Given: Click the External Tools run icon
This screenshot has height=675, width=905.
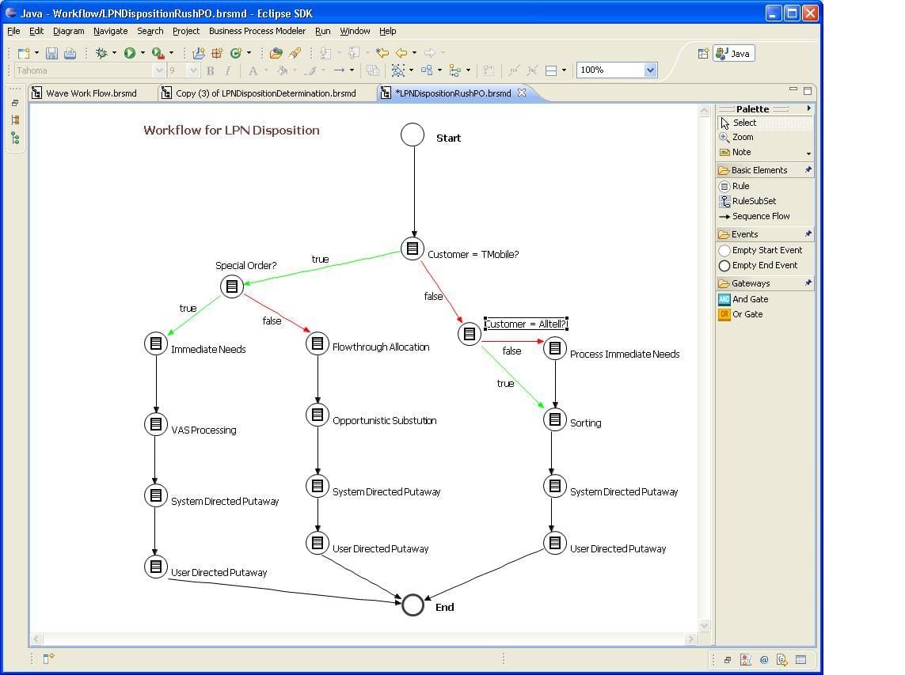Looking at the screenshot, I should (x=158, y=53).
